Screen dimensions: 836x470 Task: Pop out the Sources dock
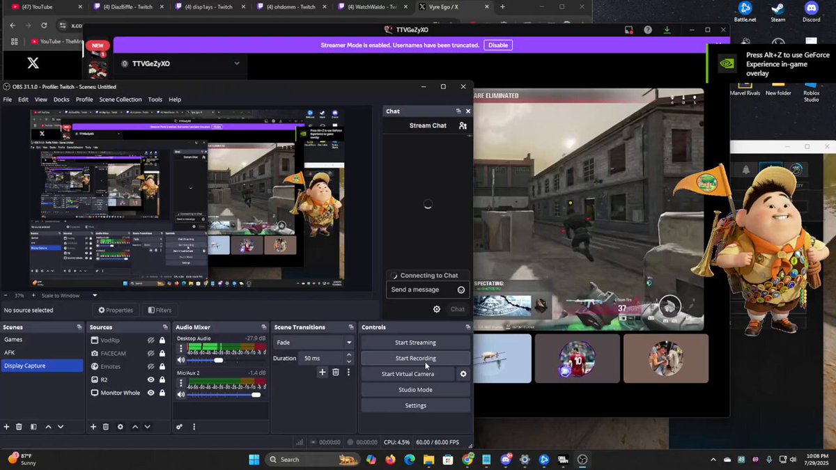click(x=165, y=327)
